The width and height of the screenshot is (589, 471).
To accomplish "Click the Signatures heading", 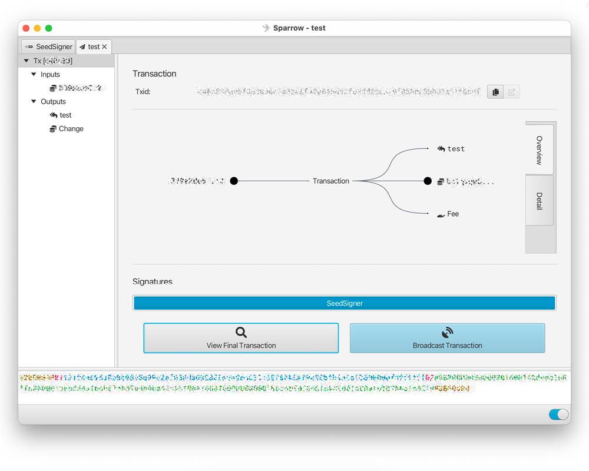I will (x=152, y=281).
